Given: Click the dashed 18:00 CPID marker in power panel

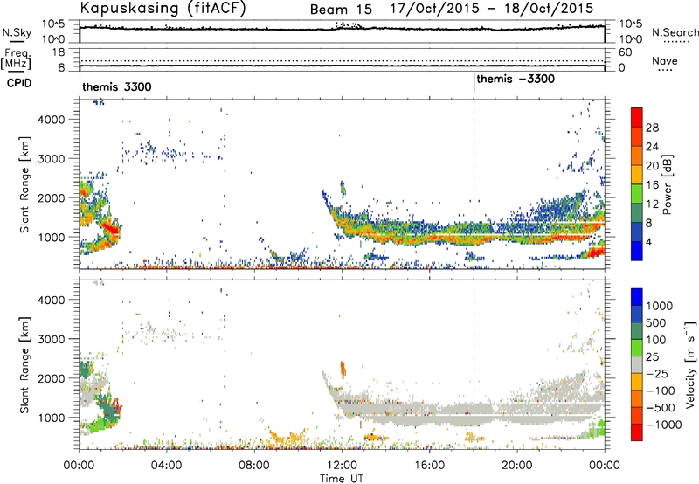Looking at the screenshot, I should point(474,184).
